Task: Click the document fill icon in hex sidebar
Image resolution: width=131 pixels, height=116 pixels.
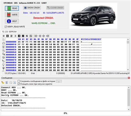Action: pos(3,47)
